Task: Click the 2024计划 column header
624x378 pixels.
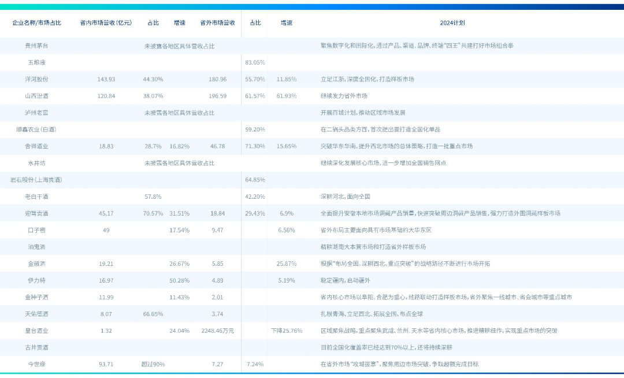Action: [452, 23]
